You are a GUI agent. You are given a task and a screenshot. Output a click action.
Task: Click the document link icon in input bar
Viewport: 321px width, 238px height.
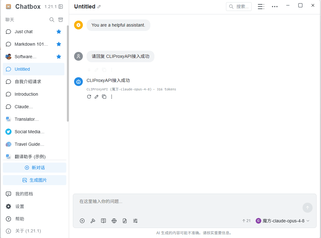[x=125, y=221]
